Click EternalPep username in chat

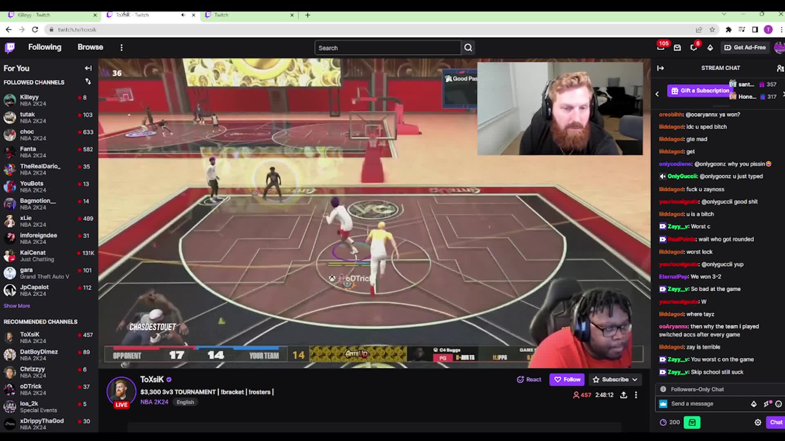[x=673, y=276]
